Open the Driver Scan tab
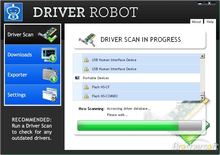This screenshot has height=155, width=220. click(20, 35)
